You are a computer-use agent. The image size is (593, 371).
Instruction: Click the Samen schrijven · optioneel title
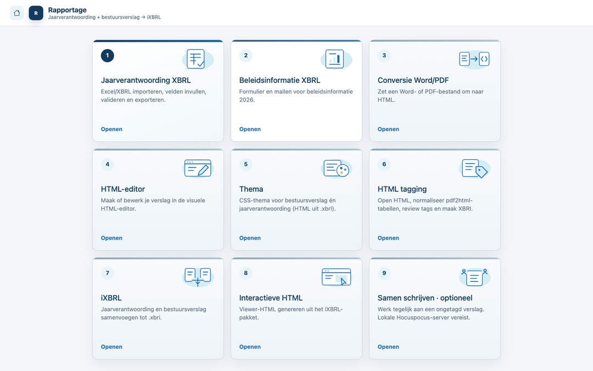424,298
